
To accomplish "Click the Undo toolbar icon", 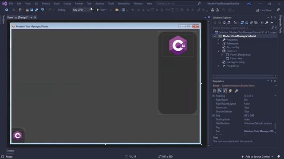I will coord(43,10).
